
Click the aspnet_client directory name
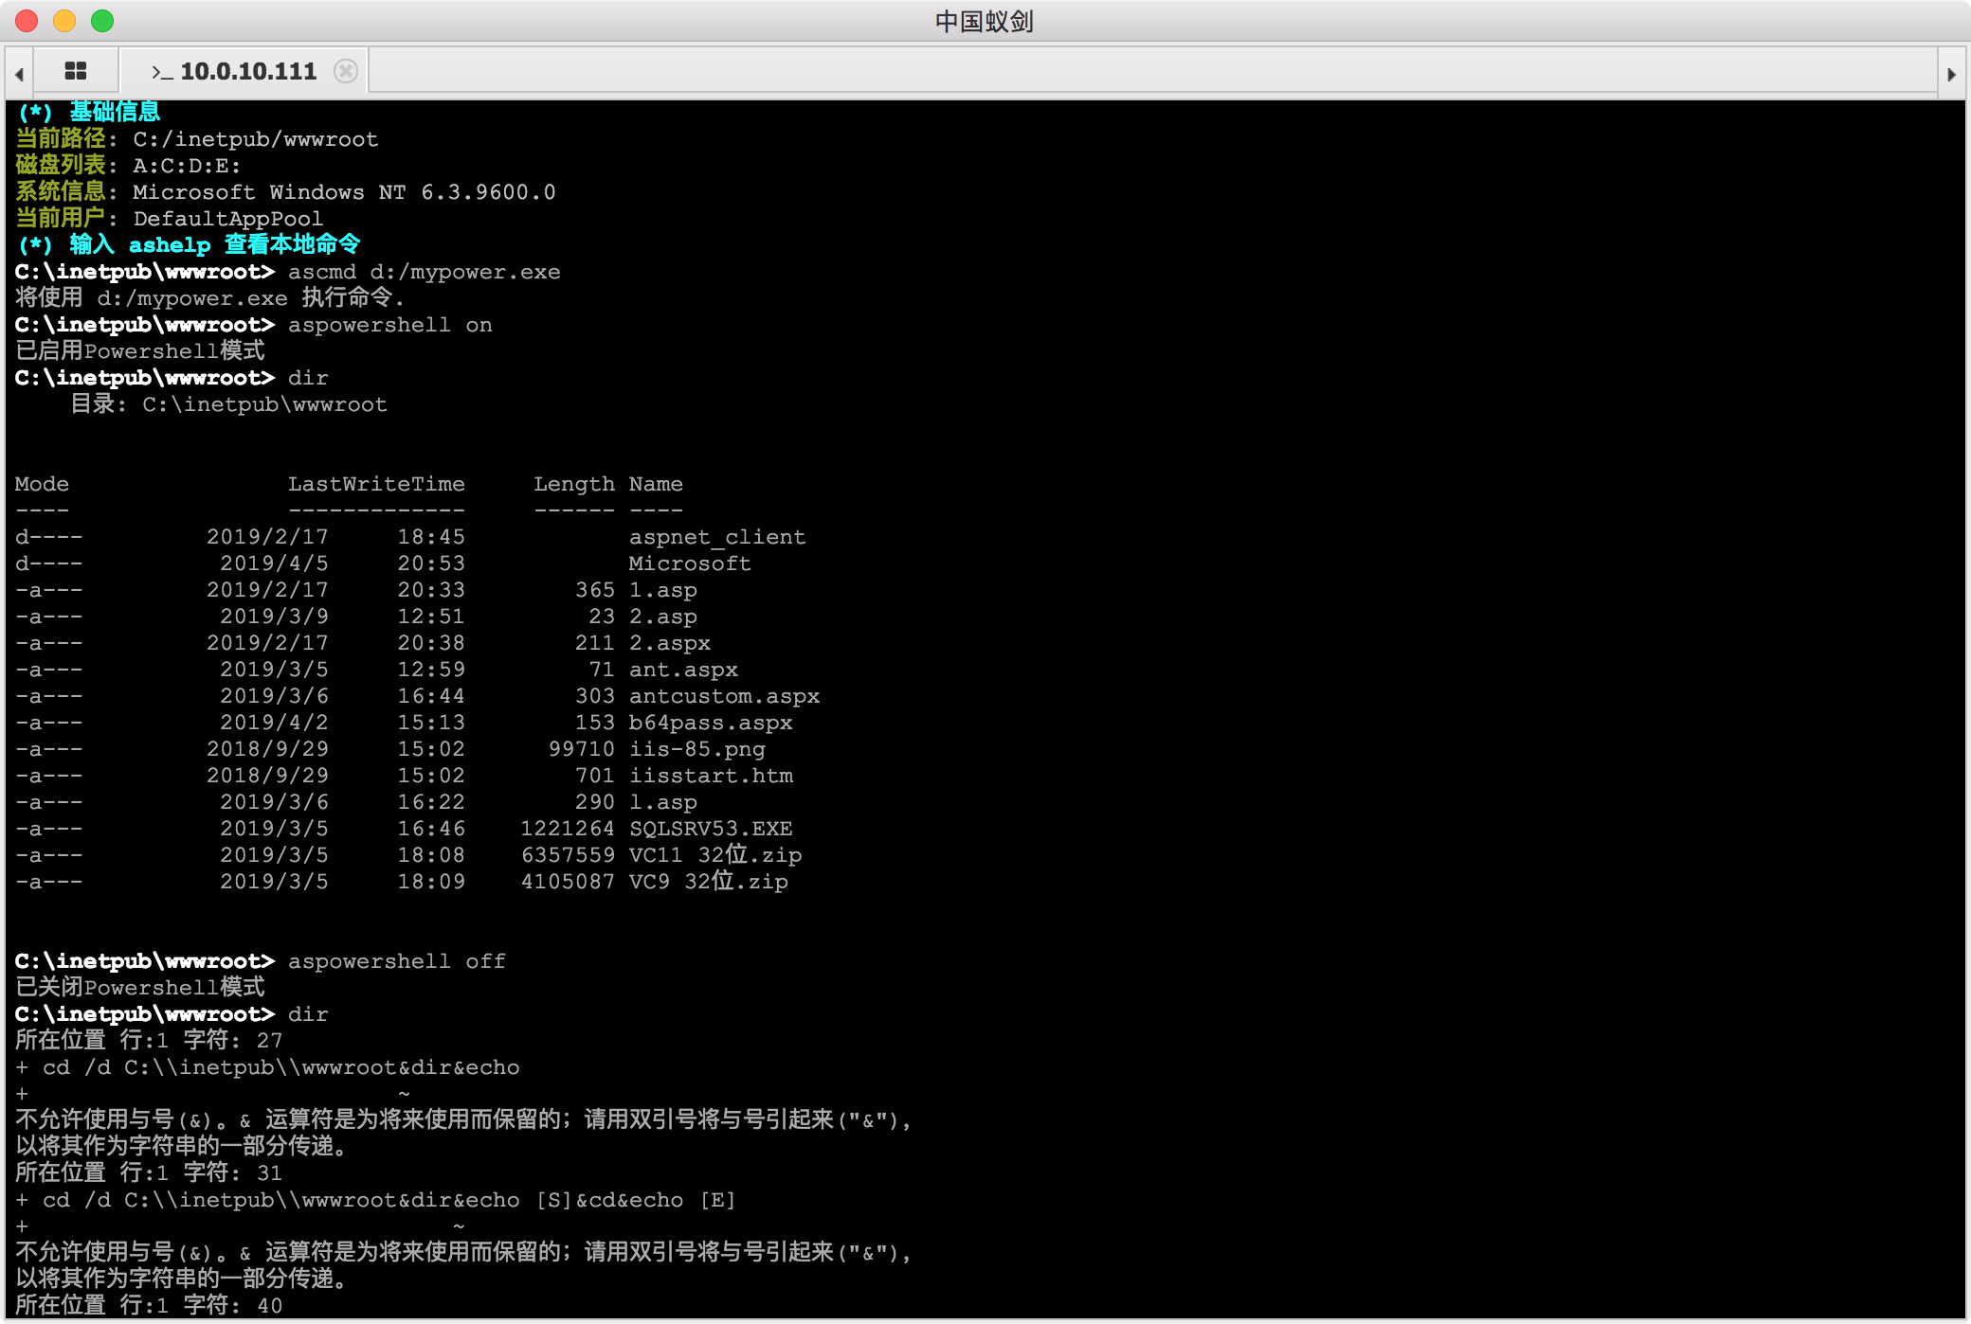tap(717, 537)
